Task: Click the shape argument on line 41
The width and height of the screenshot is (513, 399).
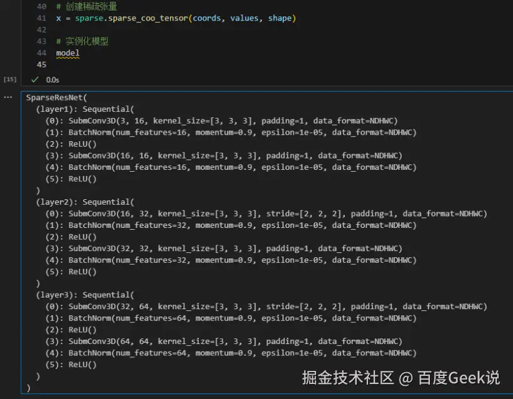Action: pos(280,18)
